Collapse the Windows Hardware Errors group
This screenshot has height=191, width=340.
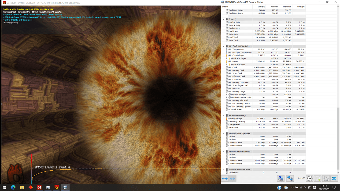coord(224,170)
